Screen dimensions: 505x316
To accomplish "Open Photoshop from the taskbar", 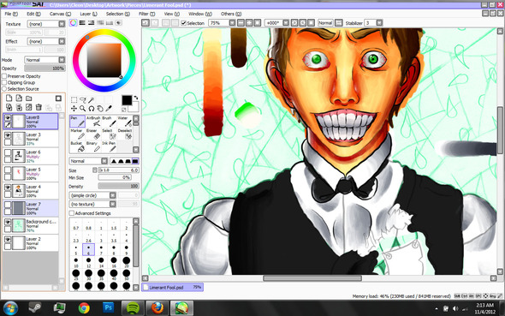I will coord(108,308).
